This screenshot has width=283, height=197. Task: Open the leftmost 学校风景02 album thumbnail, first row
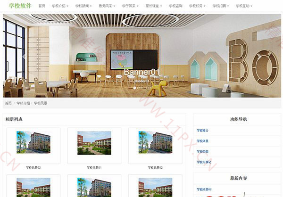[x=33, y=142]
